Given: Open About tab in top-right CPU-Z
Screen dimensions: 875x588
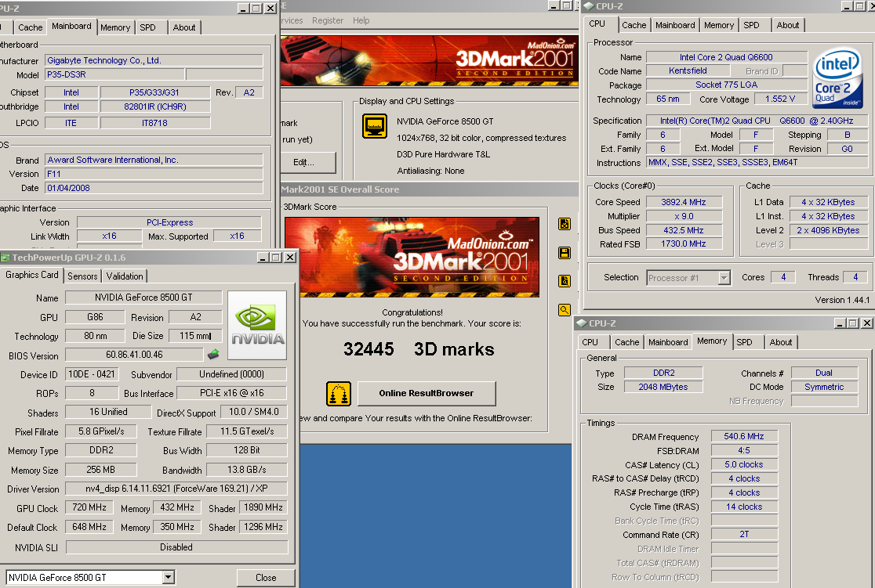Looking at the screenshot, I should pos(787,25).
